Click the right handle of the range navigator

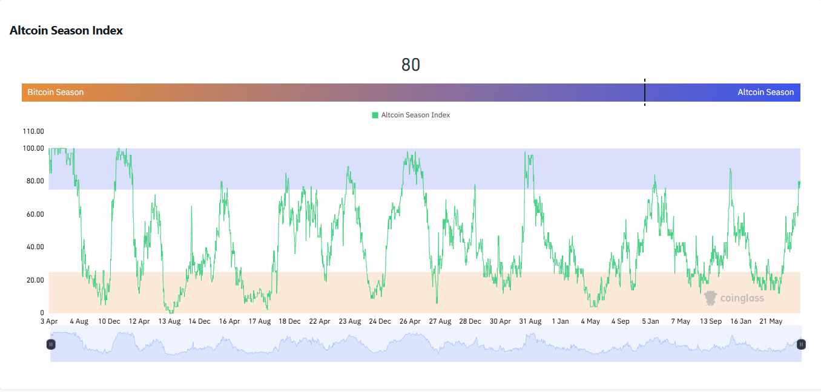click(800, 344)
